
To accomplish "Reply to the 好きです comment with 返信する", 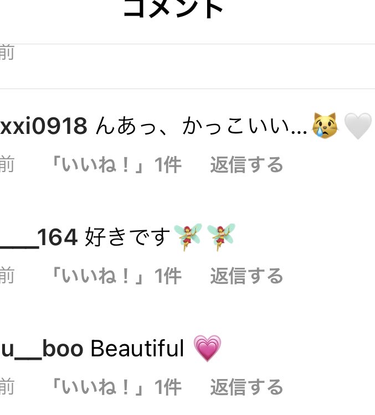I will [x=246, y=276].
